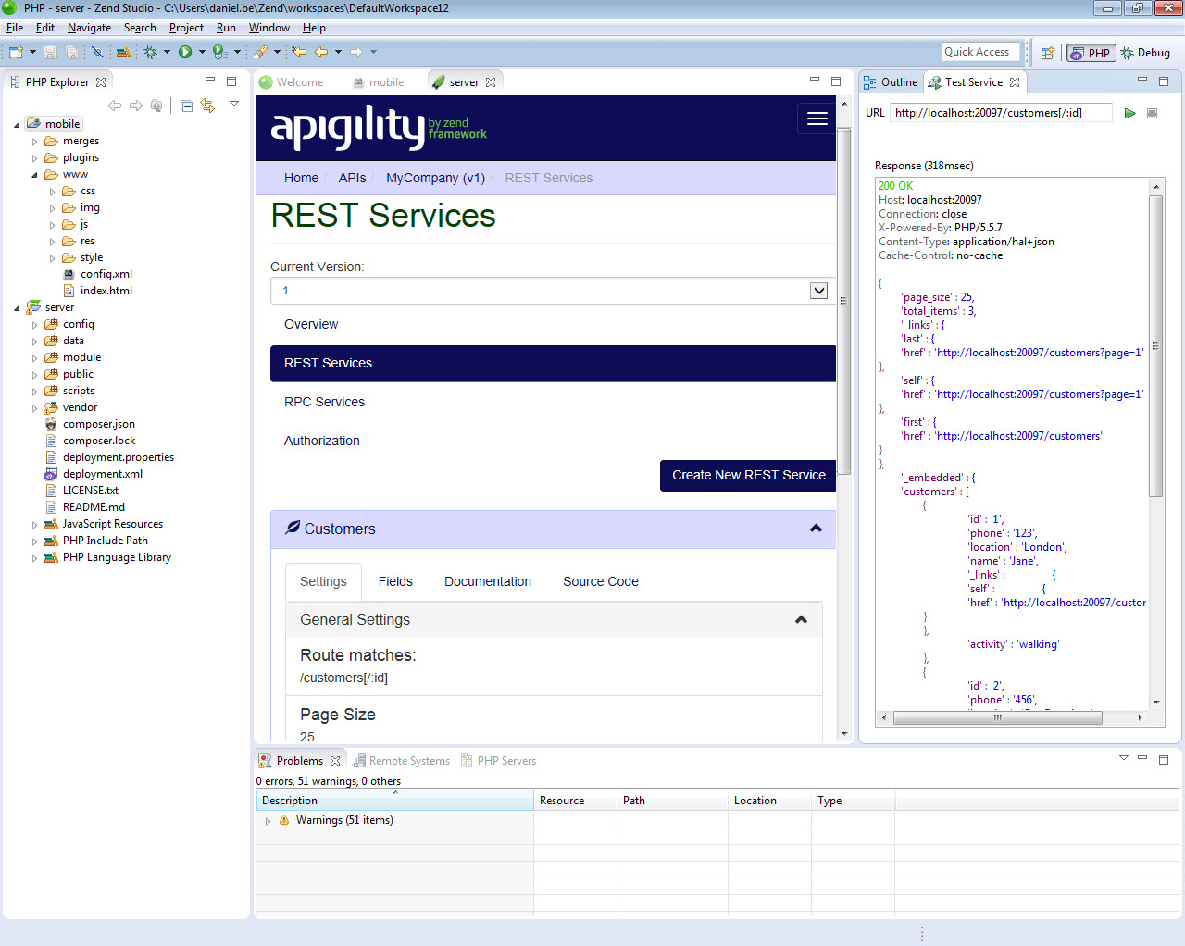Click the Quick Access search box

point(980,52)
